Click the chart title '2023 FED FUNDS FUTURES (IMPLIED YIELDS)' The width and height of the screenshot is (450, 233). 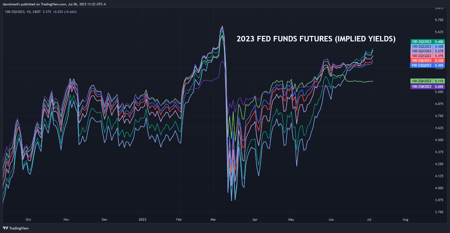pyautogui.click(x=316, y=39)
